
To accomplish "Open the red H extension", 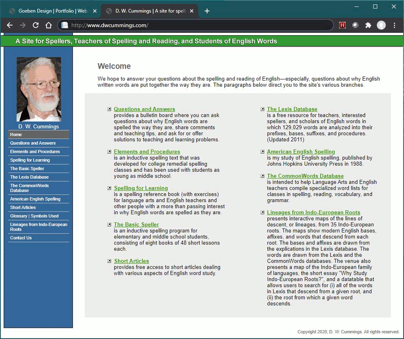I will 342,25.
